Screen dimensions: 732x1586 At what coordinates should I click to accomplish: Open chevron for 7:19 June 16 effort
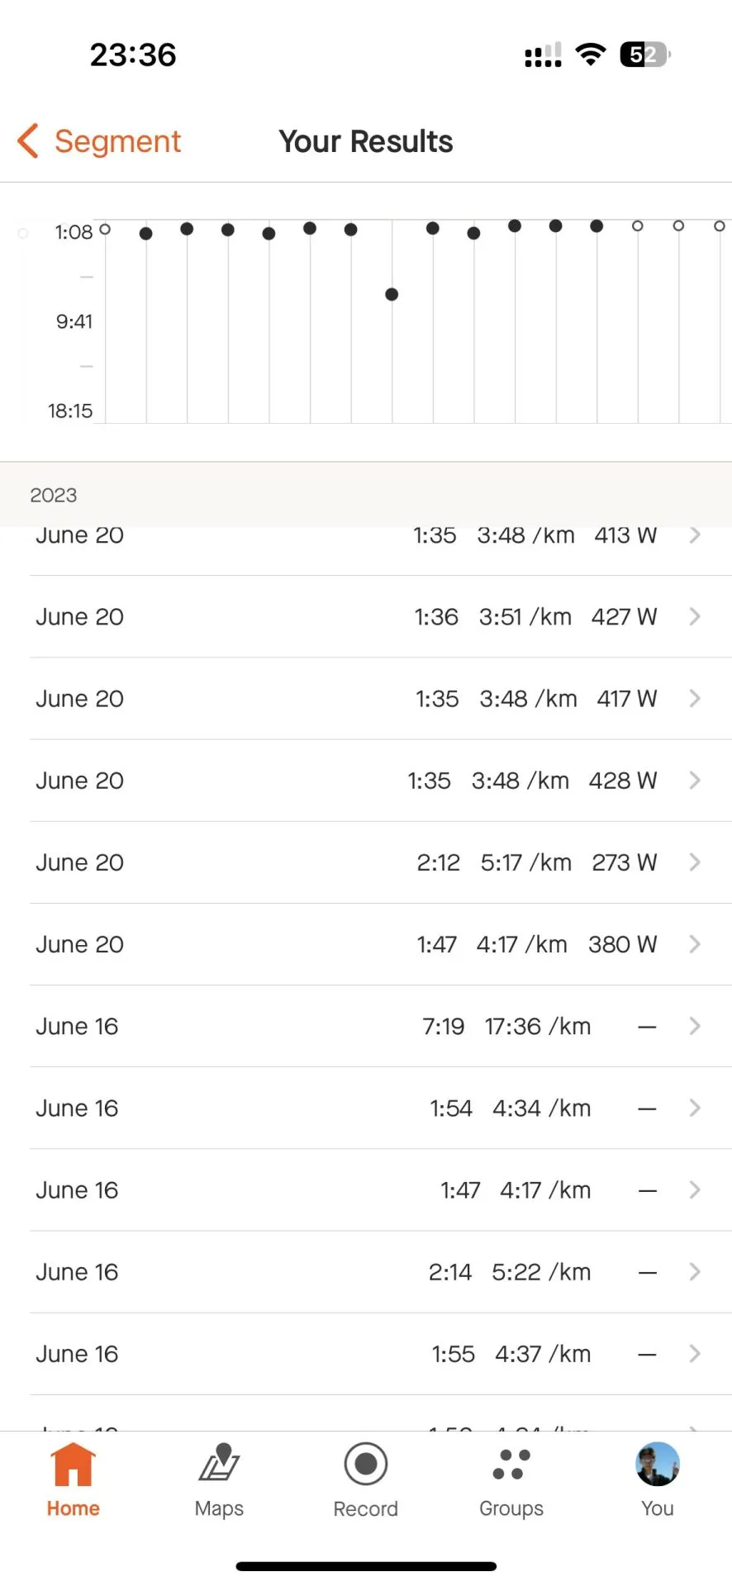695,1026
